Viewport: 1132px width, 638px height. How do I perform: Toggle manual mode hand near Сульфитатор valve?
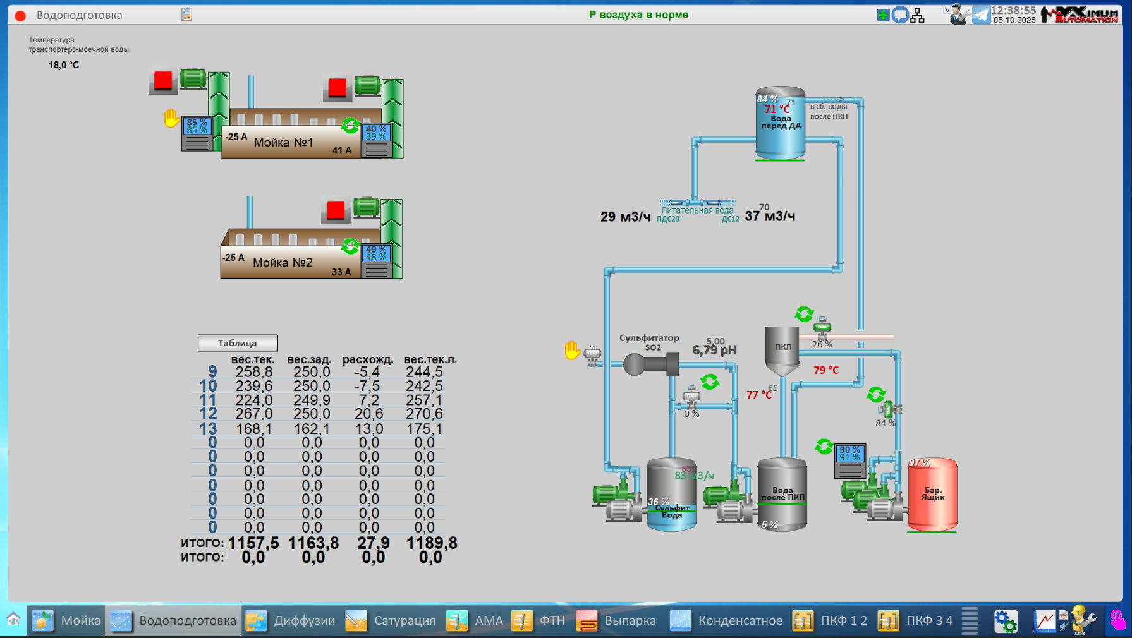coord(573,350)
